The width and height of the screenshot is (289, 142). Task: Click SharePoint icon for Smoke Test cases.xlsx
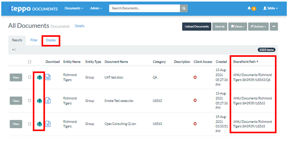tap(39, 101)
